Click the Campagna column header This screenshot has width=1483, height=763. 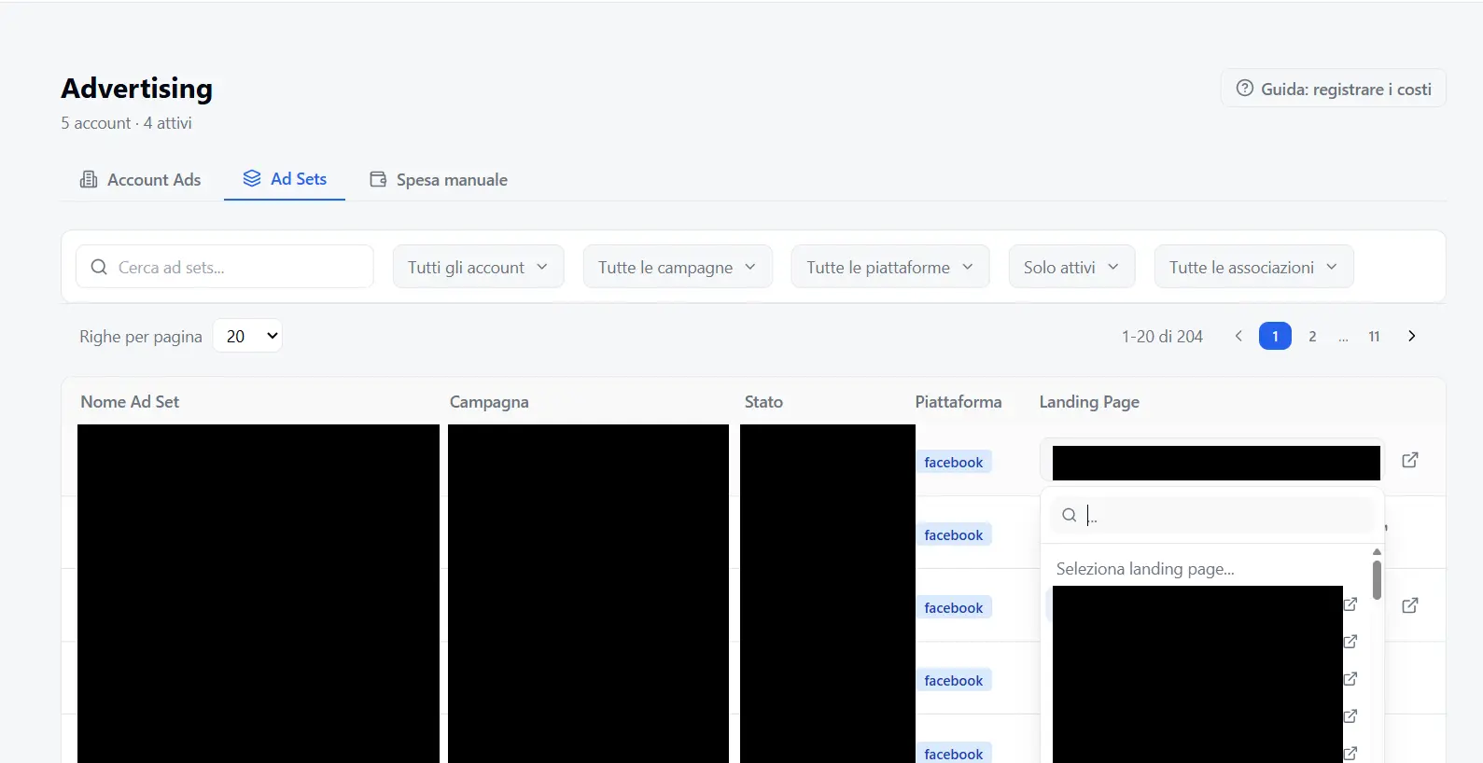click(x=489, y=402)
